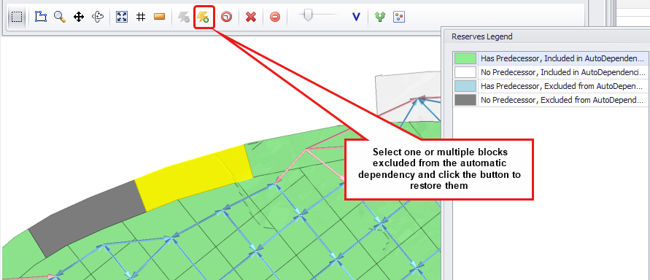
Task: Select the orange ruler measure tool
Action: tap(160, 17)
